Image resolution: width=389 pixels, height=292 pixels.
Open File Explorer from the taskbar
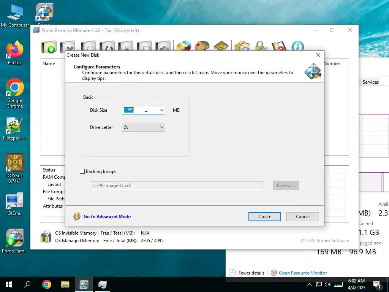pyautogui.click(x=65, y=284)
